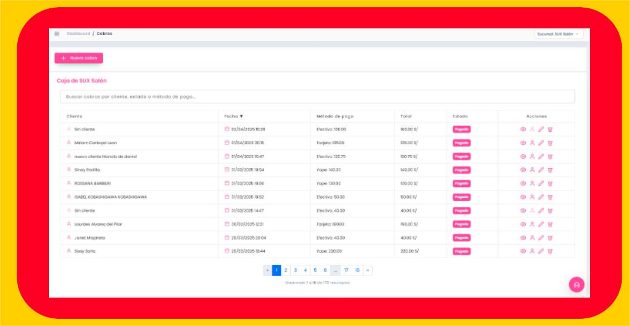Open the Dashboard breadcrumb link
The height and width of the screenshot is (326, 630).
pyautogui.click(x=78, y=34)
